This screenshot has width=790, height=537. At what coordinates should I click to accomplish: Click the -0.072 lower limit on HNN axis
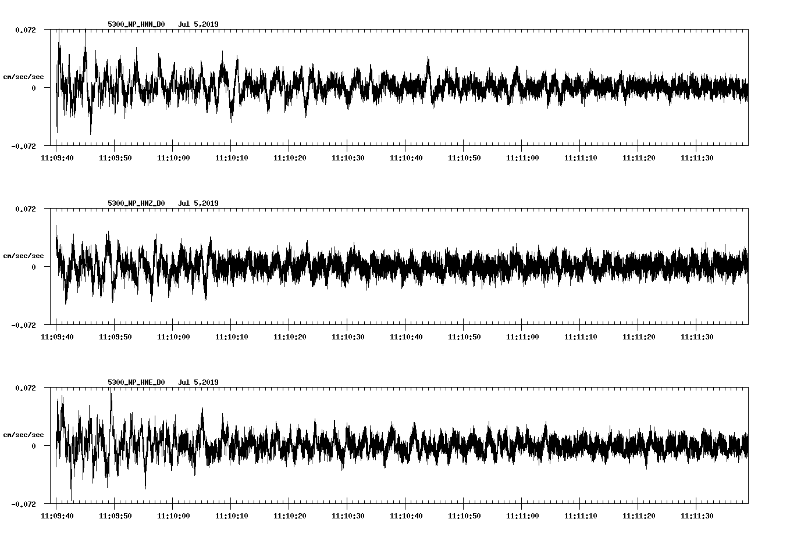(23, 146)
